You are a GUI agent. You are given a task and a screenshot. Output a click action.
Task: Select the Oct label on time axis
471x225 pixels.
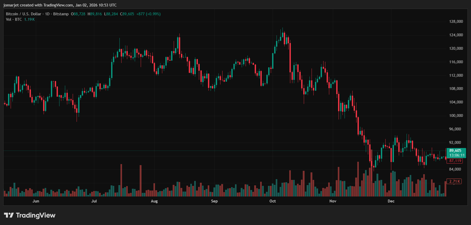click(x=273, y=201)
